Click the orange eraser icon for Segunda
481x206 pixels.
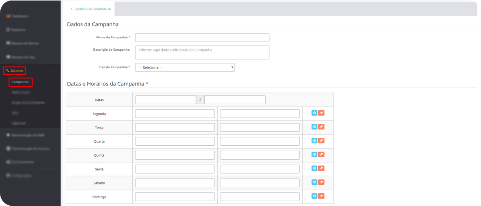coord(321,113)
